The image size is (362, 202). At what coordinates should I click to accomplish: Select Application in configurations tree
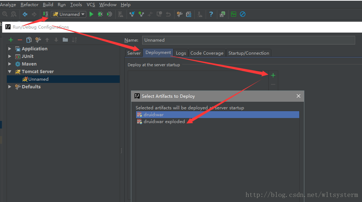(34, 49)
